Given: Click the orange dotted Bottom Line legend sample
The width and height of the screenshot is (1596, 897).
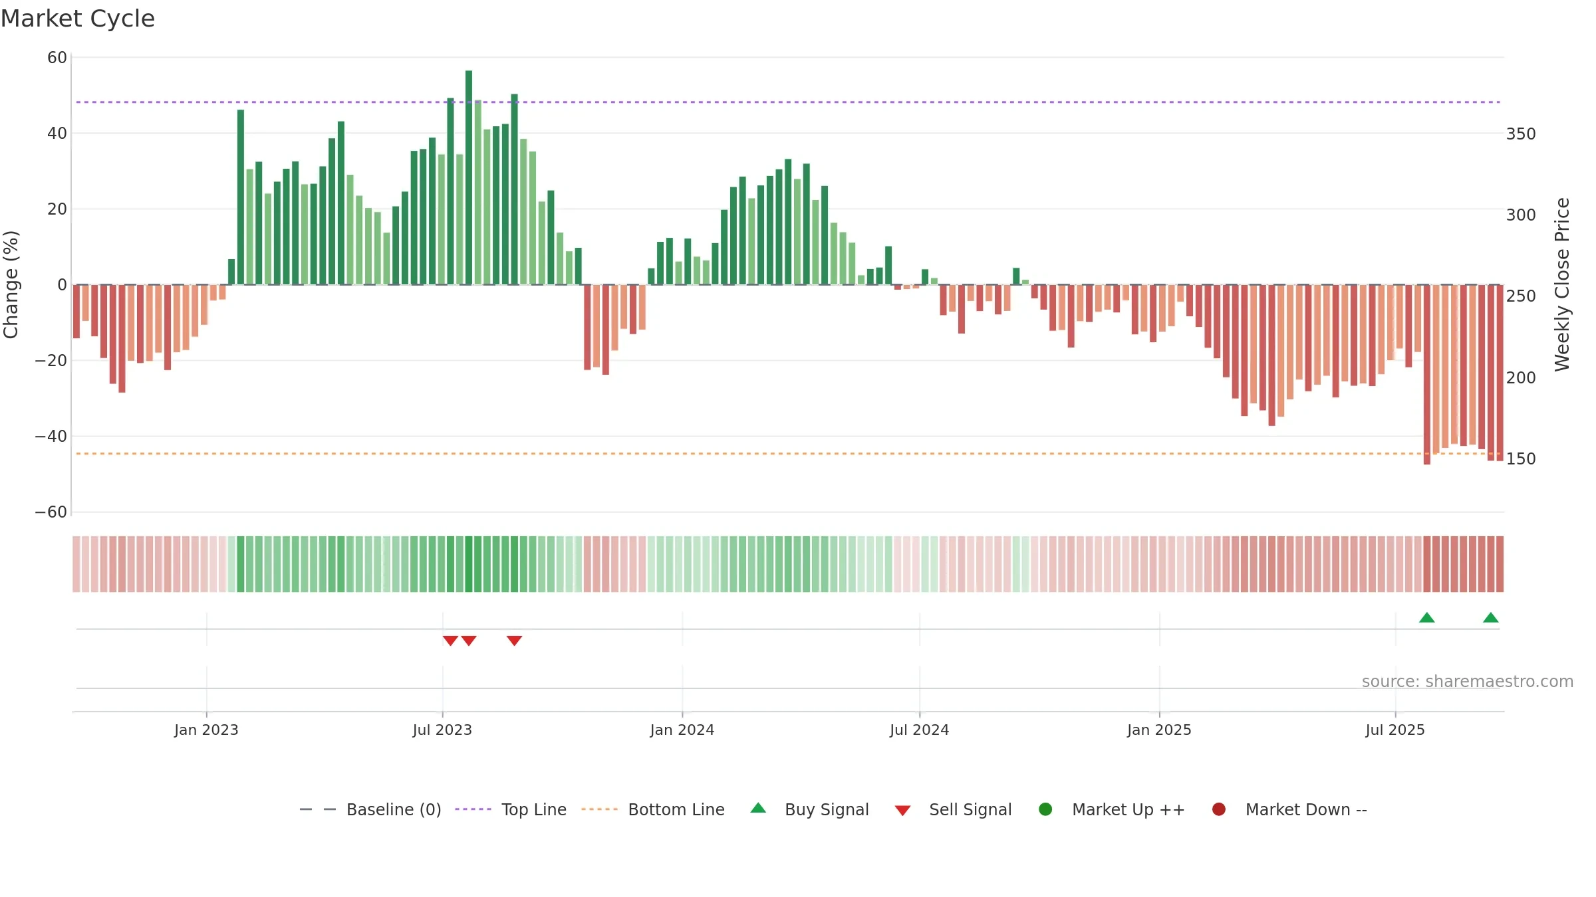Looking at the screenshot, I should point(599,809).
